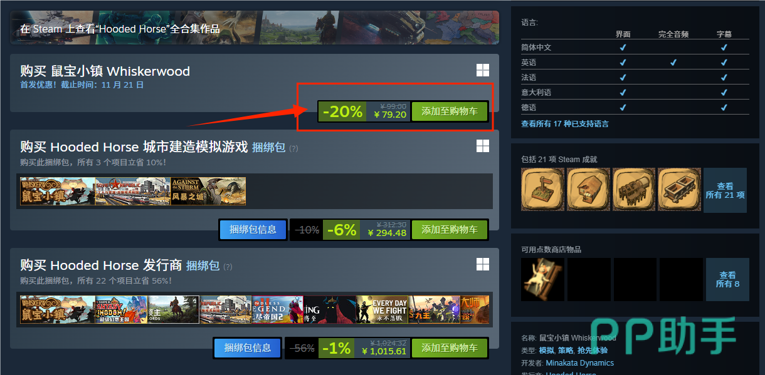Click question mark beside publisher 捆绑包
The height and width of the screenshot is (375, 765).
(228, 267)
